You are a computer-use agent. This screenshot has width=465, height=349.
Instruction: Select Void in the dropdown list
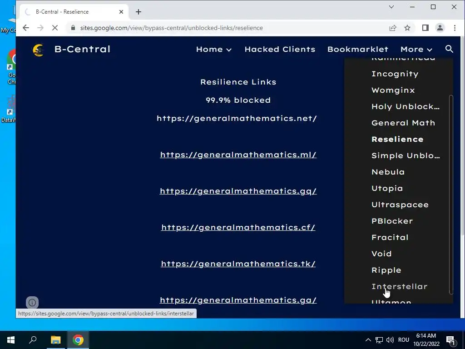tap(381, 254)
